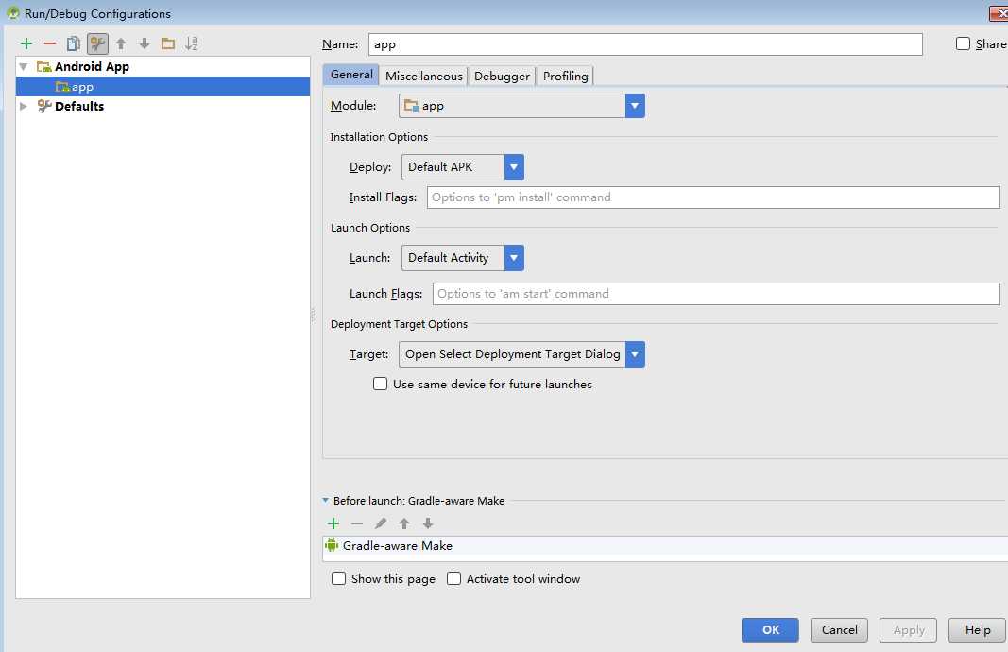Sort configurations alphabetically
Viewport: 1008px width, 652px height.
[192, 43]
